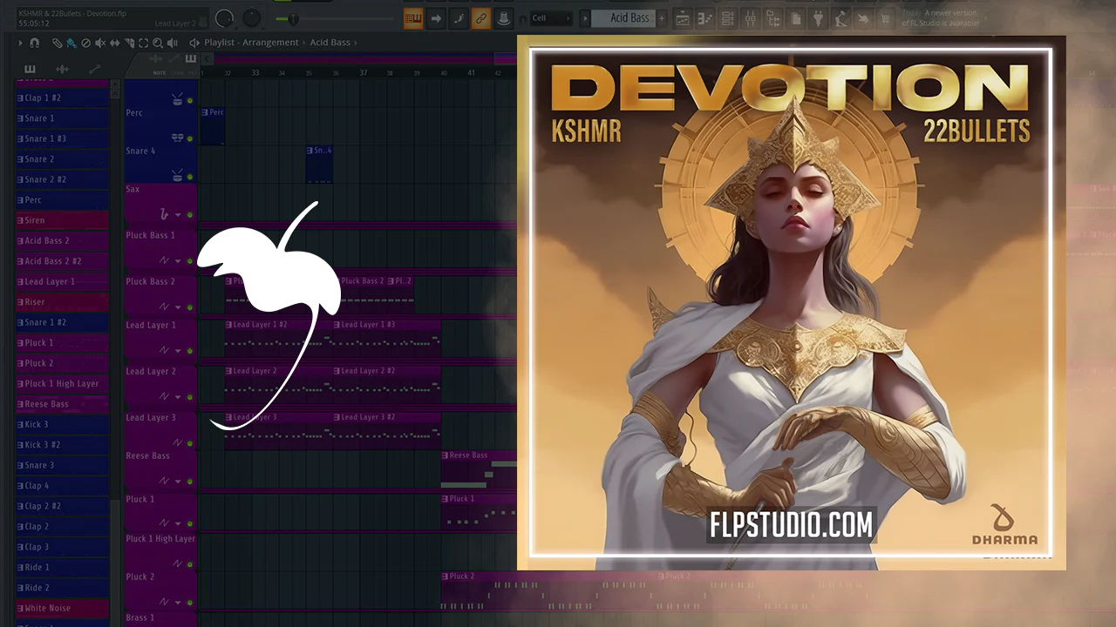Viewport: 1116px width, 627px height.
Task: Select the Delete tool in playlist toolbar
Action: [x=85, y=43]
